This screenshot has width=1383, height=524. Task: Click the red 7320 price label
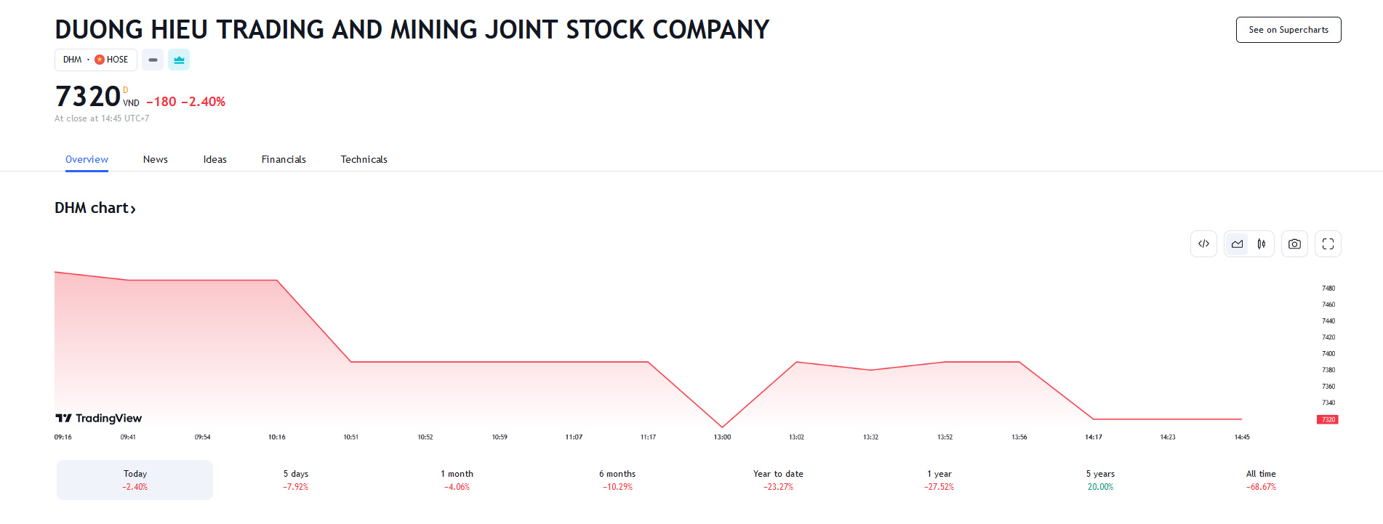1328,419
